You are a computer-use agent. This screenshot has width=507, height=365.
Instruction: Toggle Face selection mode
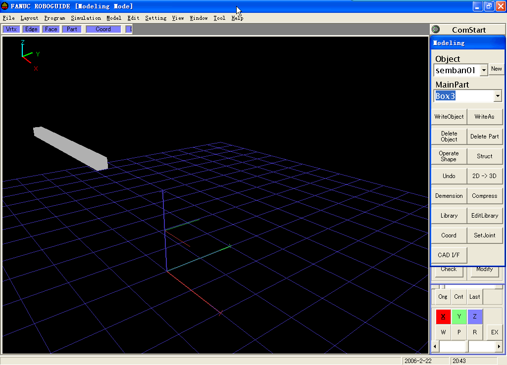(x=51, y=29)
